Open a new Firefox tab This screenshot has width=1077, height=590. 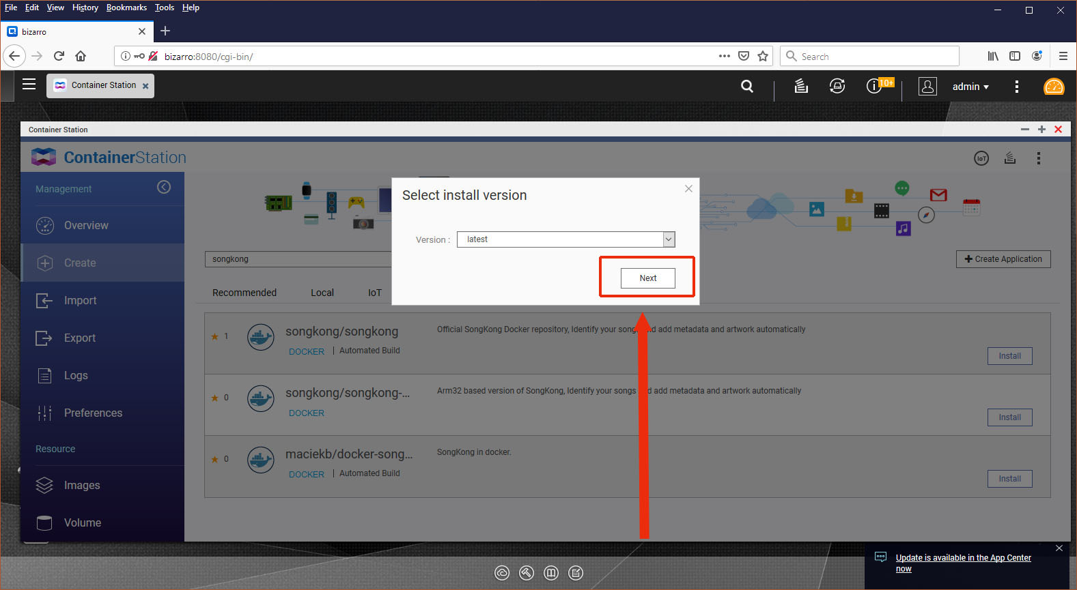[x=165, y=31]
